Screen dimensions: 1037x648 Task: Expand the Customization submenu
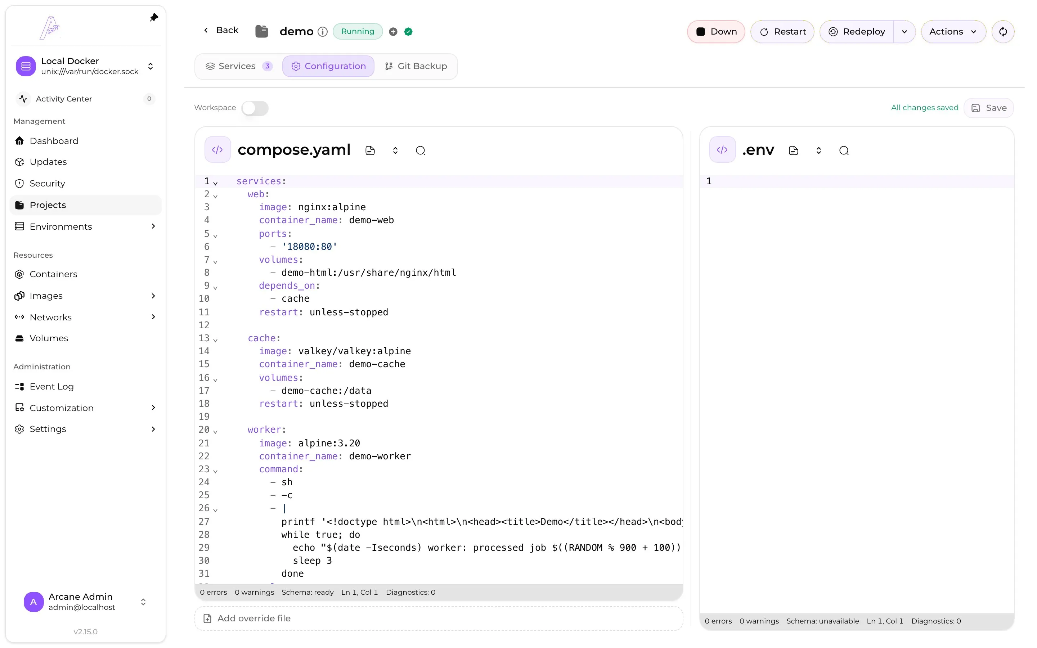tap(153, 408)
